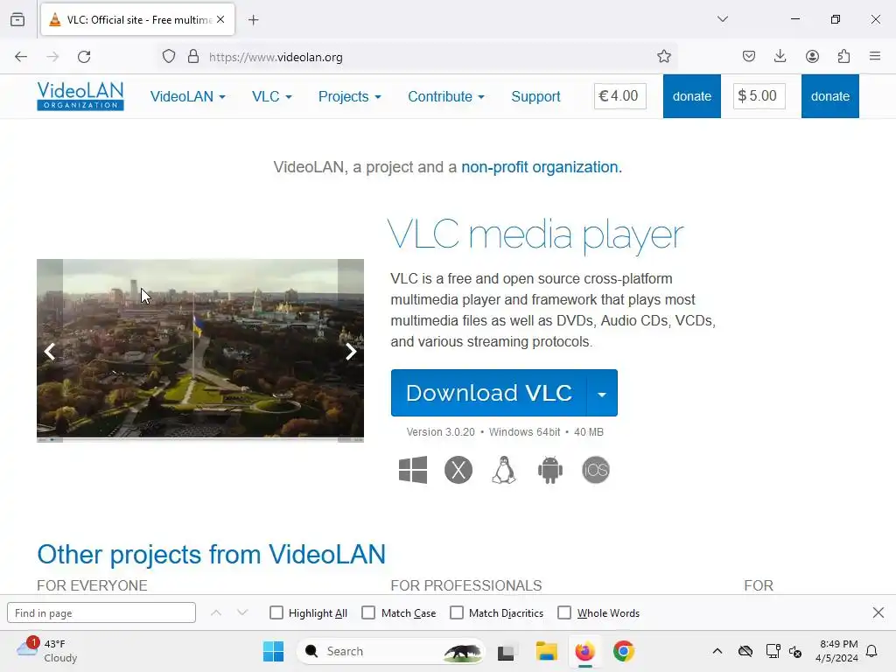Click the Linux penguin platform icon
Viewport: 896px width, 672px height.
click(x=504, y=470)
